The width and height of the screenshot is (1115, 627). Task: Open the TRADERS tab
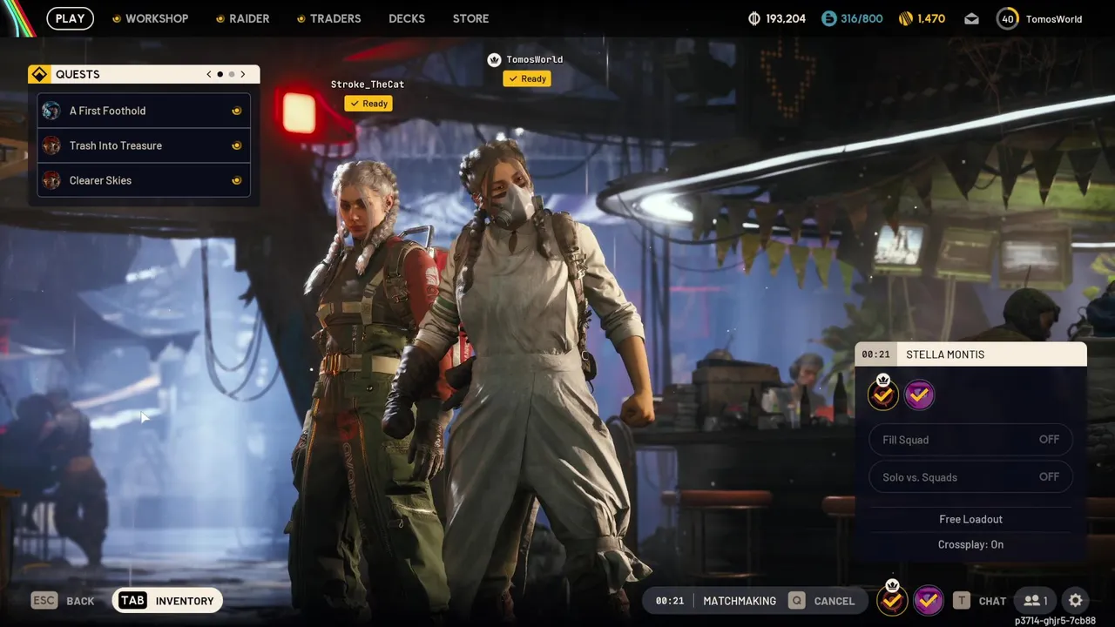pyautogui.click(x=328, y=18)
